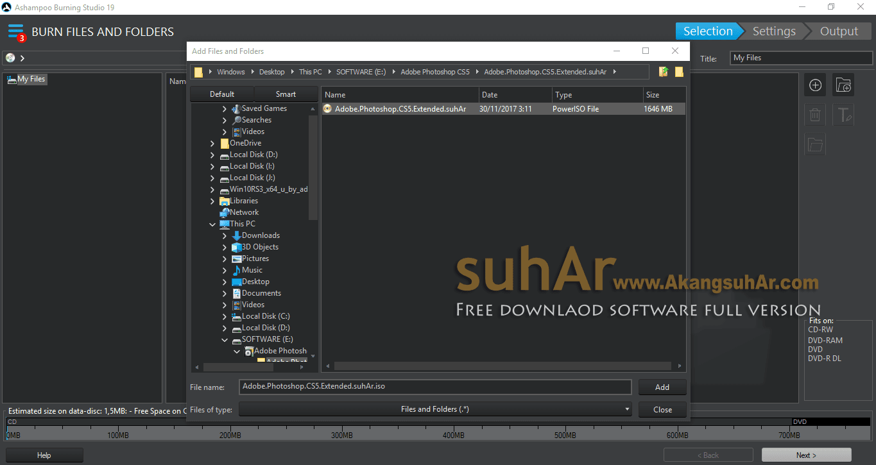The width and height of the screenshot is (876, 465).
Task: Expand the Saved Games folder node
Action: [225, 108]
